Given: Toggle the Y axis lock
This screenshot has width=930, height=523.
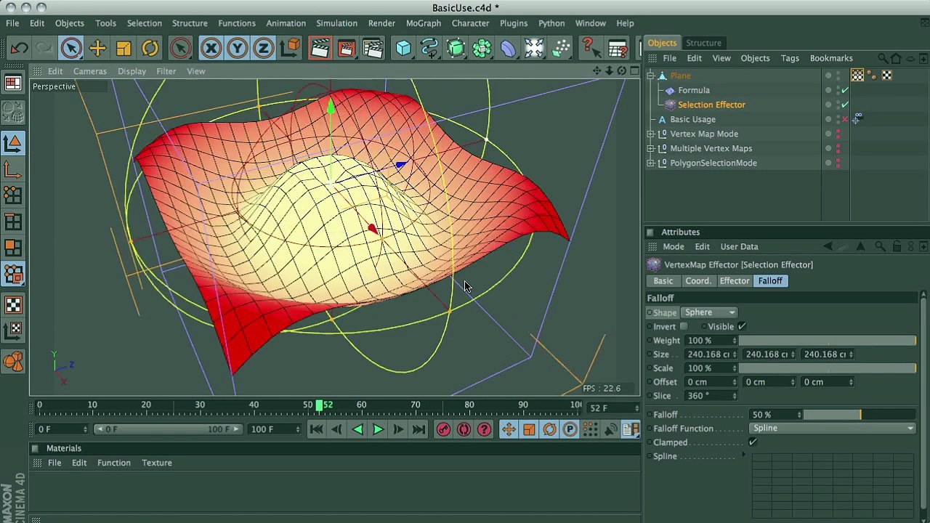Looking at the screenshot, I should 237,49.
